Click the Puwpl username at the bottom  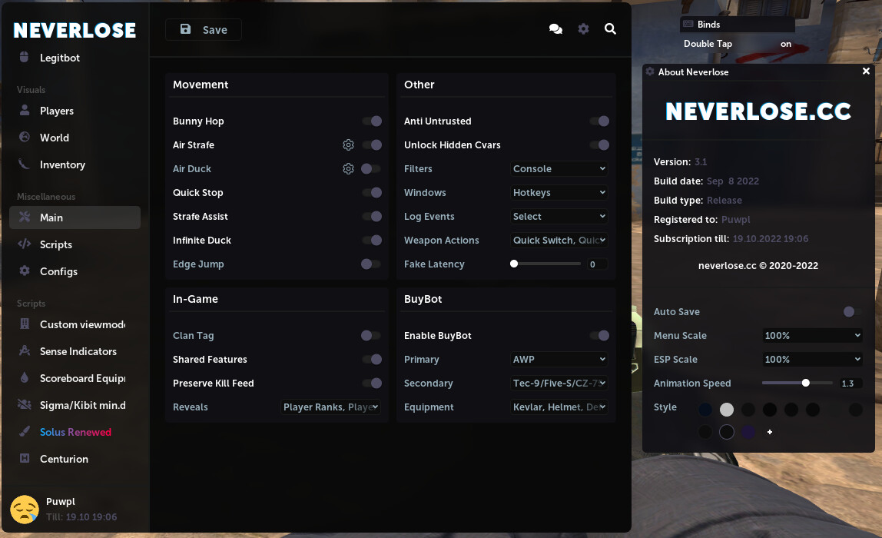click(61, 501)
